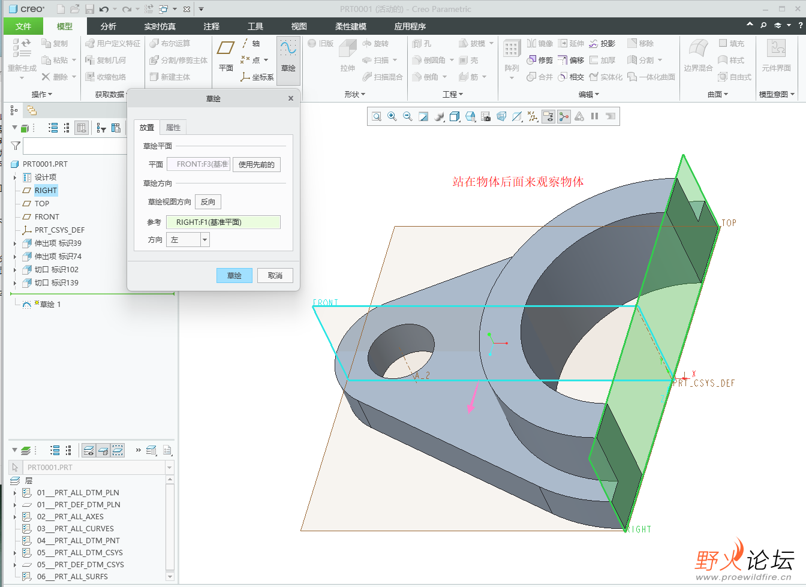Viewport: 806px width, 587px height.
Task: Click the Project (投影) tool
Action: tap(602, 43)
